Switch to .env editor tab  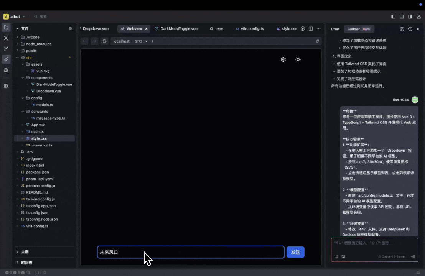click(x=217, y=29)
